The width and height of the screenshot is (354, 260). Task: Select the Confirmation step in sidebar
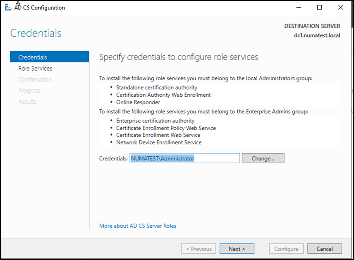(x=35, y=79)
